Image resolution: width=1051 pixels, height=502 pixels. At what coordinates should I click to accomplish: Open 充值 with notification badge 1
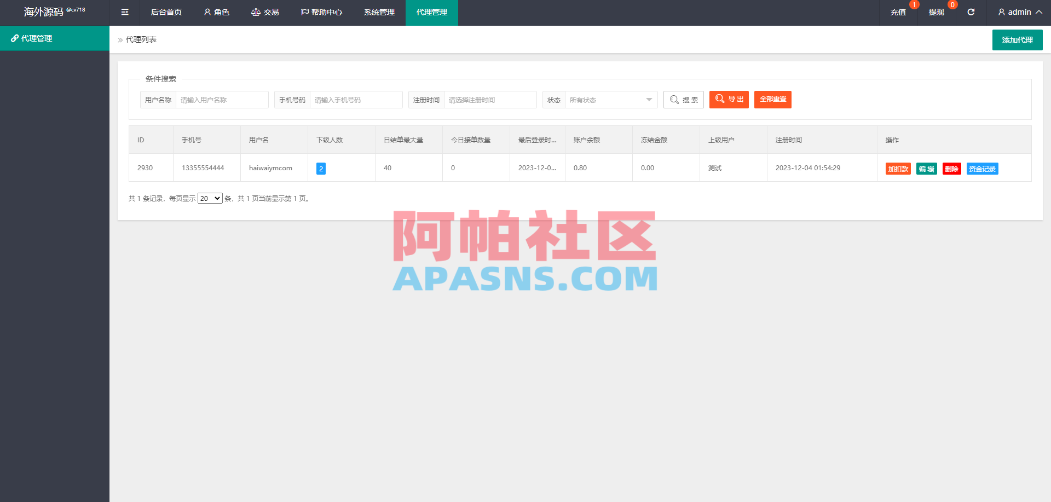898,12
